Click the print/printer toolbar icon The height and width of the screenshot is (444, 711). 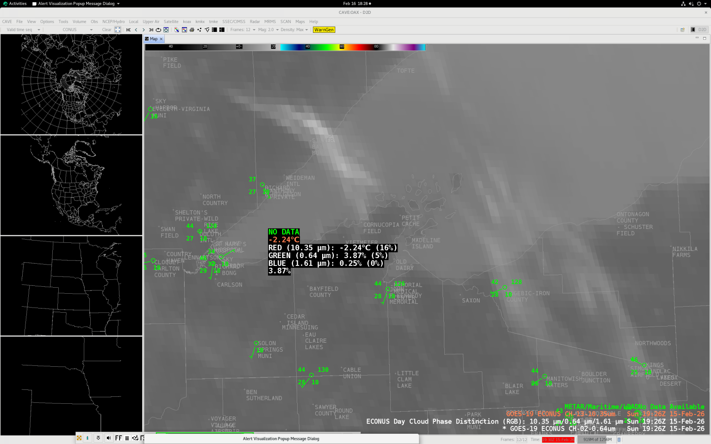(192, 30)
